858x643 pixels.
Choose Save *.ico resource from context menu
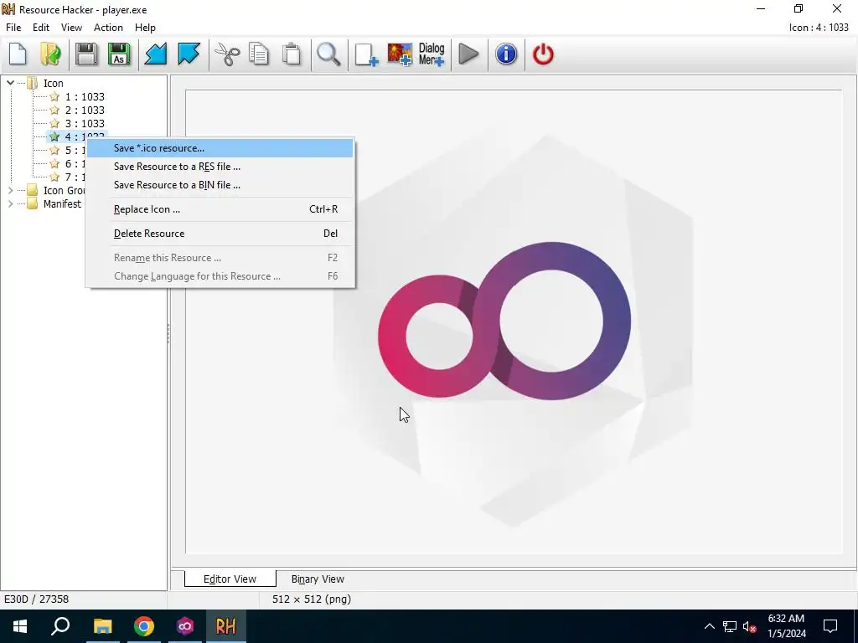pos(220,148)
